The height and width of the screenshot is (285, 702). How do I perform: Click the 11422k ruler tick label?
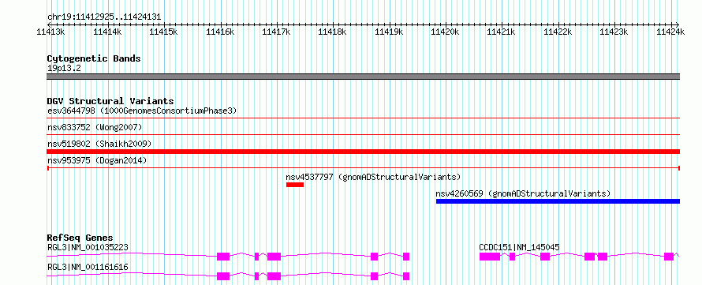558,32
